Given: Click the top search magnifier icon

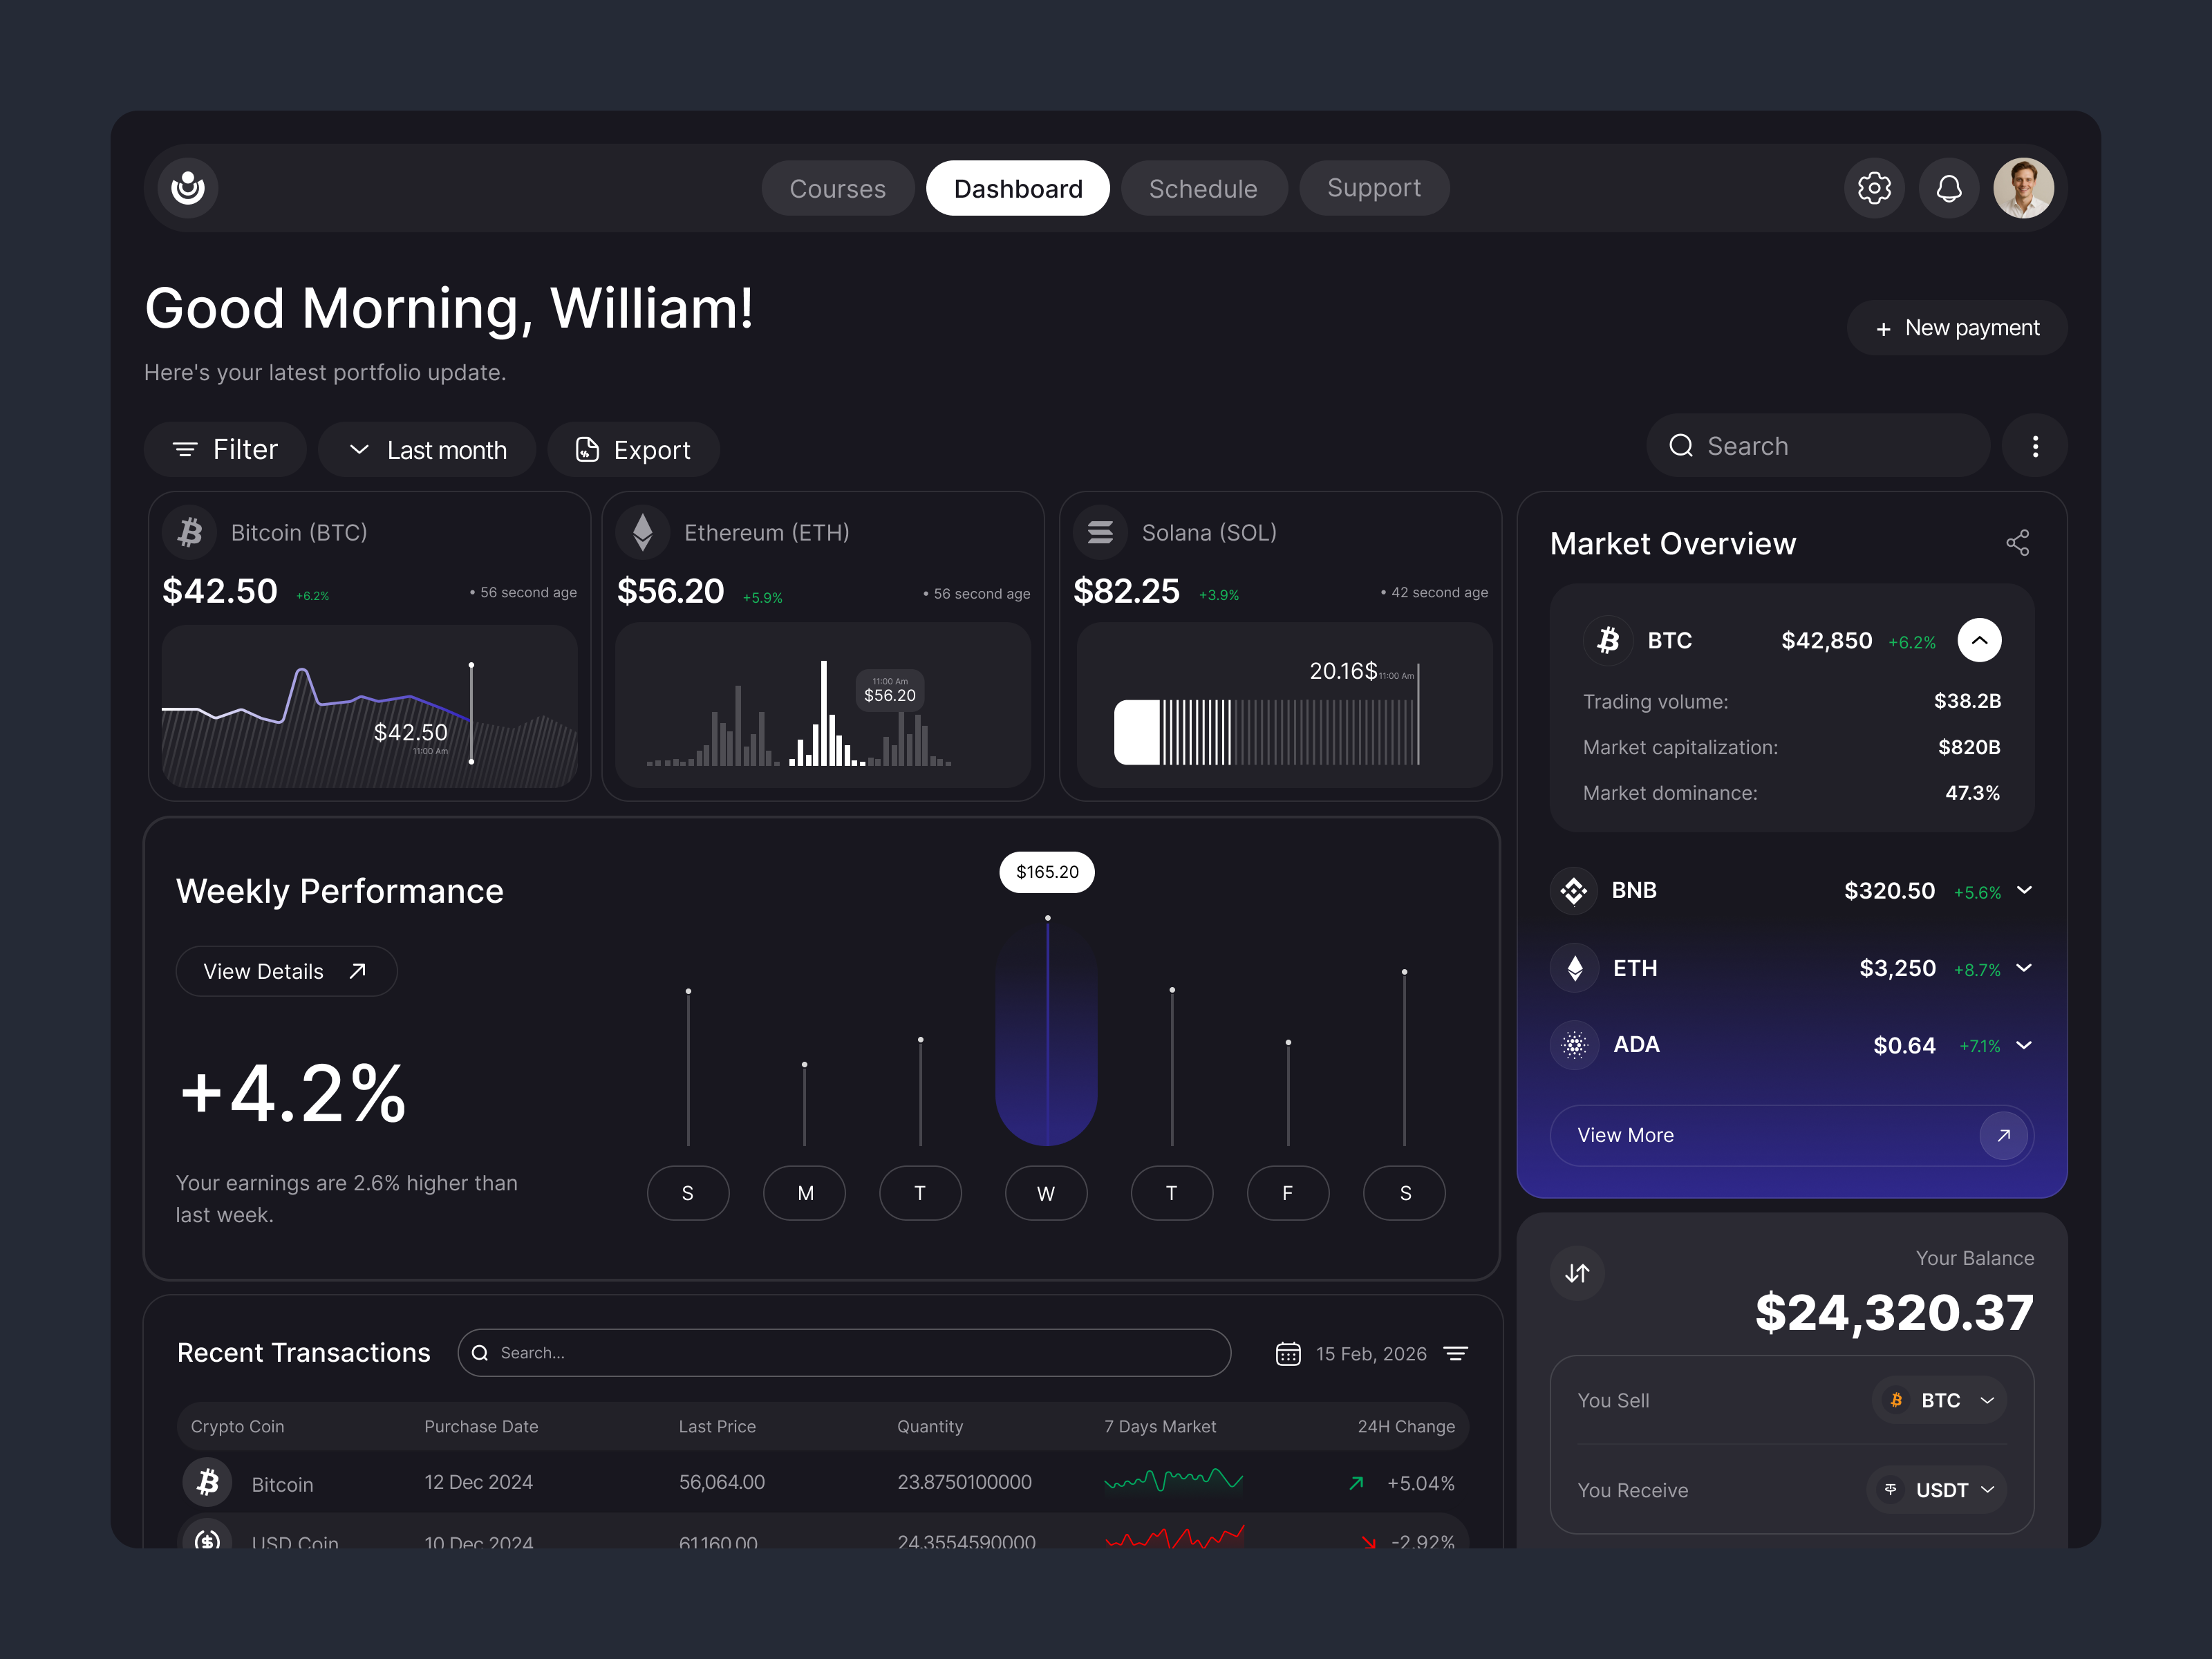Looking at the screenshot, I should [x=1681, y=446].
